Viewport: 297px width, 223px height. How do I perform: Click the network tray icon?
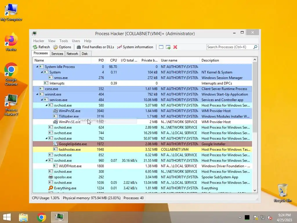click(263, 217)
